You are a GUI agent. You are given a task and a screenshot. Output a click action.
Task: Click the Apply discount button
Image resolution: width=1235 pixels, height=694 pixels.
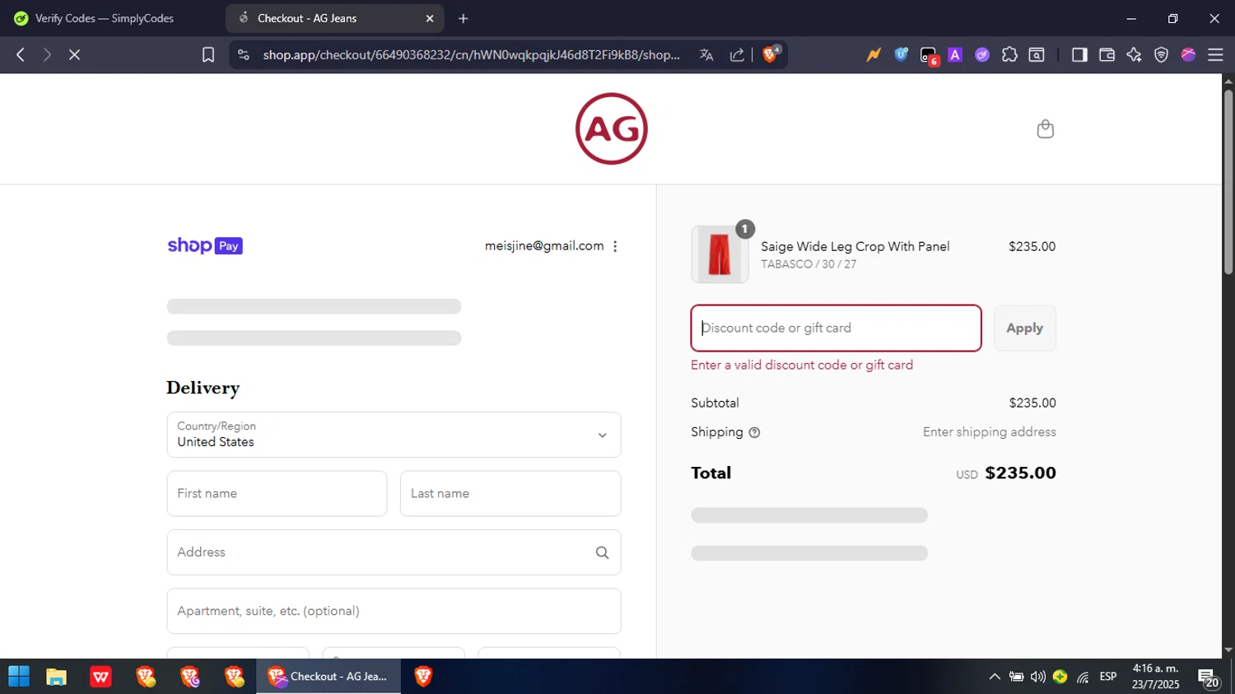click(1024, 328)
